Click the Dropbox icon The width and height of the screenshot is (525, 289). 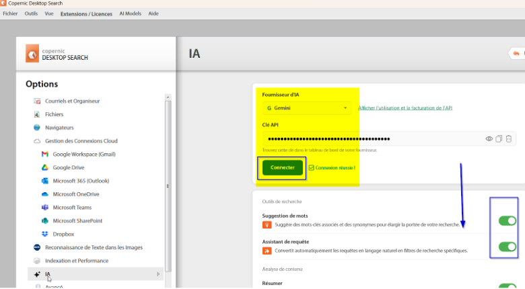45,234
